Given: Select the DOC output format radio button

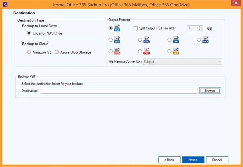Looking at the screenshot, I should click(x=169, y=40).
